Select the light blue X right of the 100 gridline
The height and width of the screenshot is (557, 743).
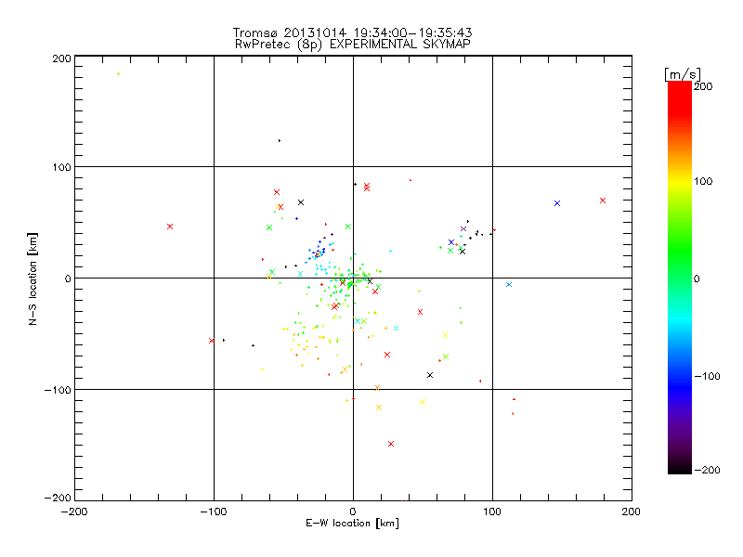508,285
